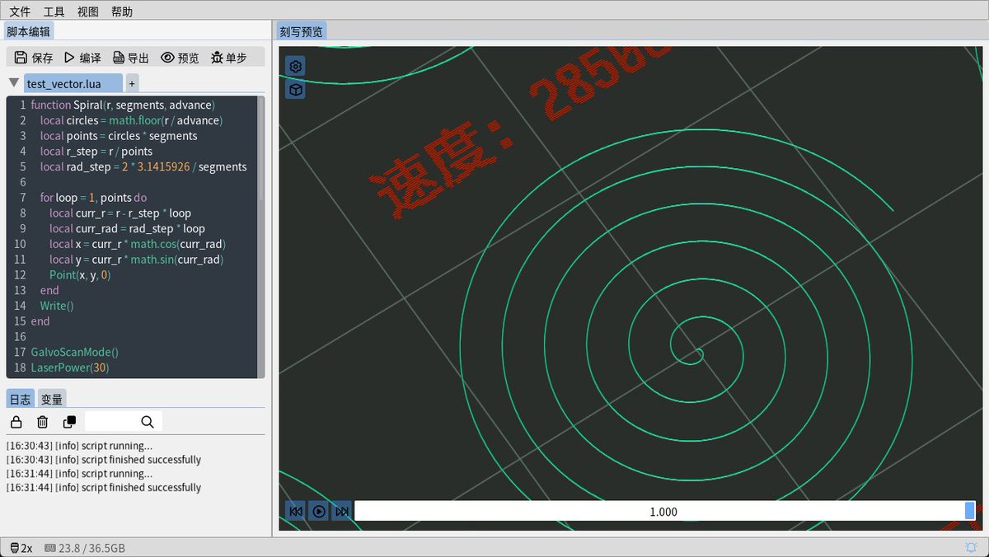Open preview settings gear icon
The height and width of the screenshot is (557, 989).
pyautogui.click(x=295, y=66)
